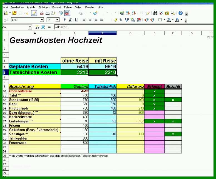
Task: Increase the cell indent
Action: (x=152, y=20)
